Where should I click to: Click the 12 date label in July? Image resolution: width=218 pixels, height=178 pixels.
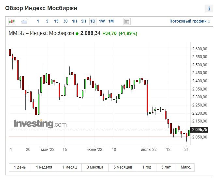tap(168, 150)
